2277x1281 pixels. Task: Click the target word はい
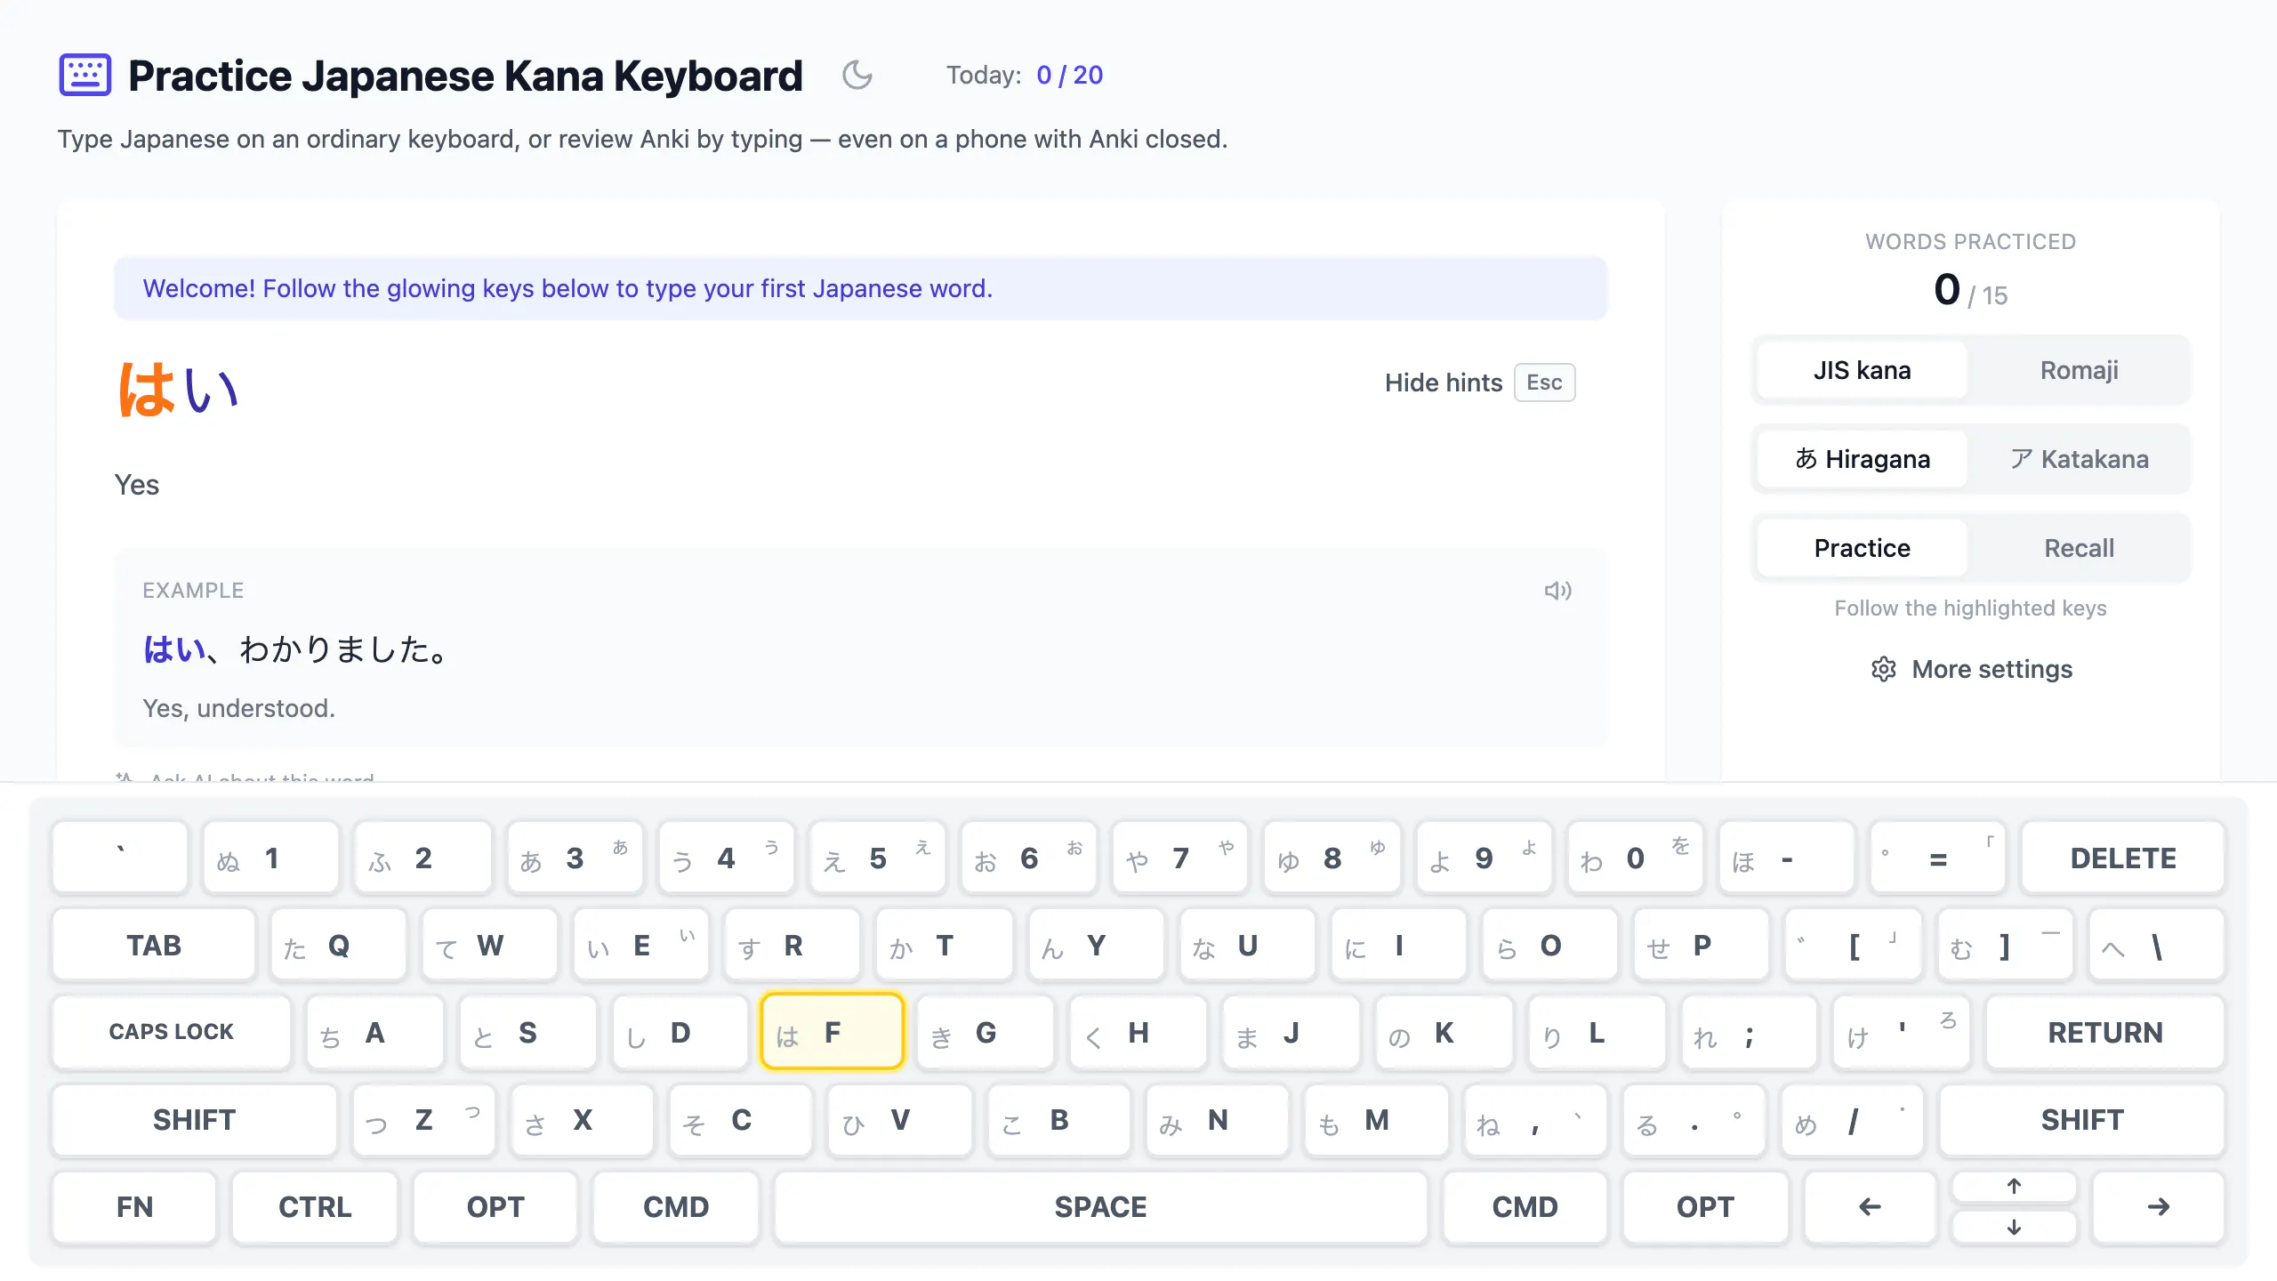pos(179,390)
